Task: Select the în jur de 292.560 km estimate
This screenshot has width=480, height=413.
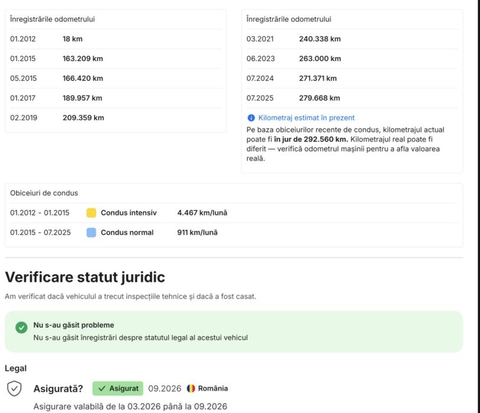Action: [x=311, y=139]
